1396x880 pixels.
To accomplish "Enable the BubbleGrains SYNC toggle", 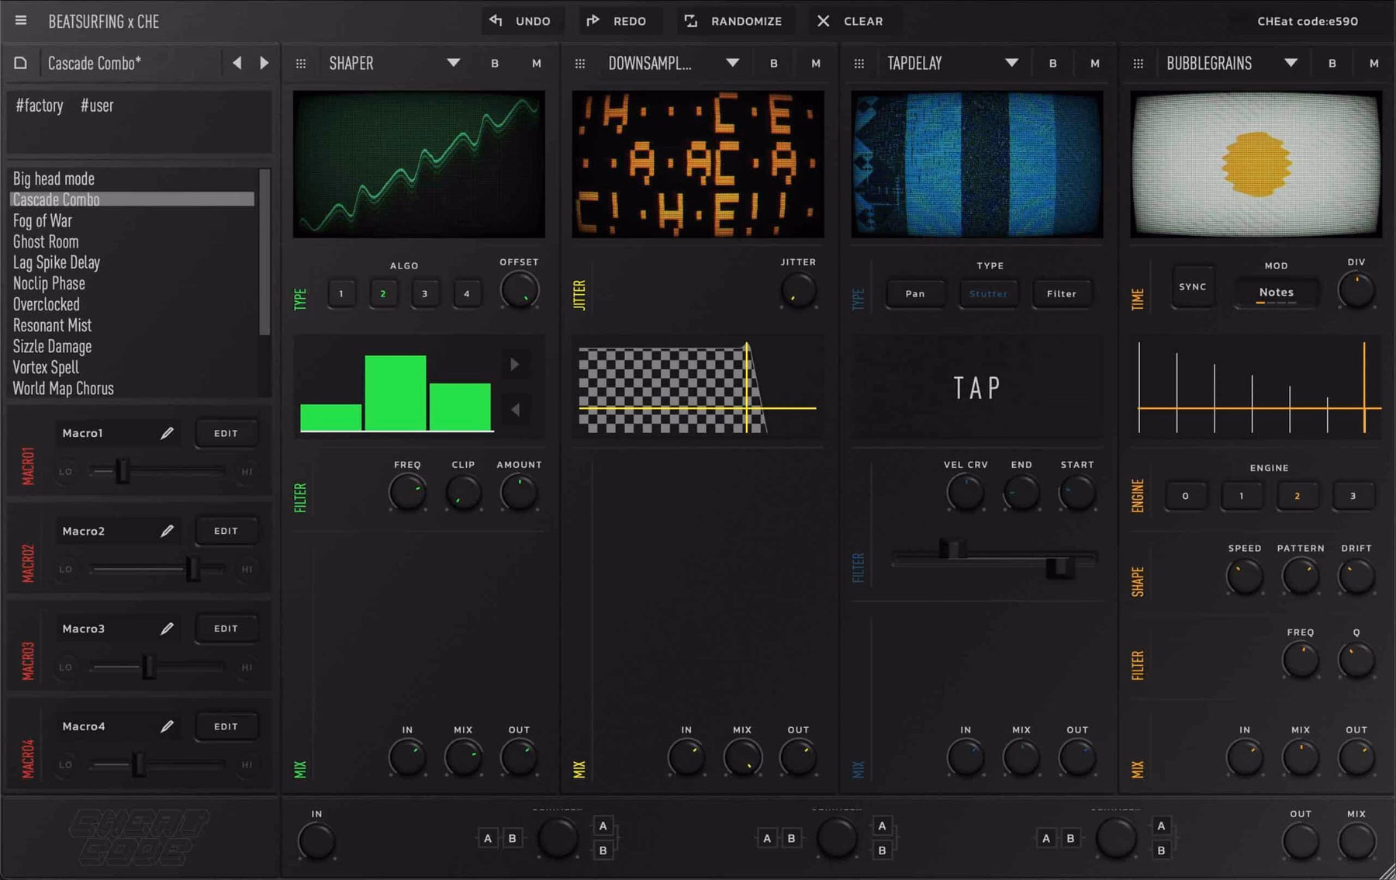I will pyautogui.click(x=1193, y=287).
